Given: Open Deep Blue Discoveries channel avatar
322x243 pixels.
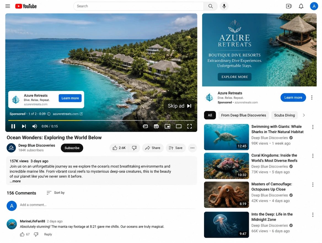Looking at the screenshot, I should 11,148.
